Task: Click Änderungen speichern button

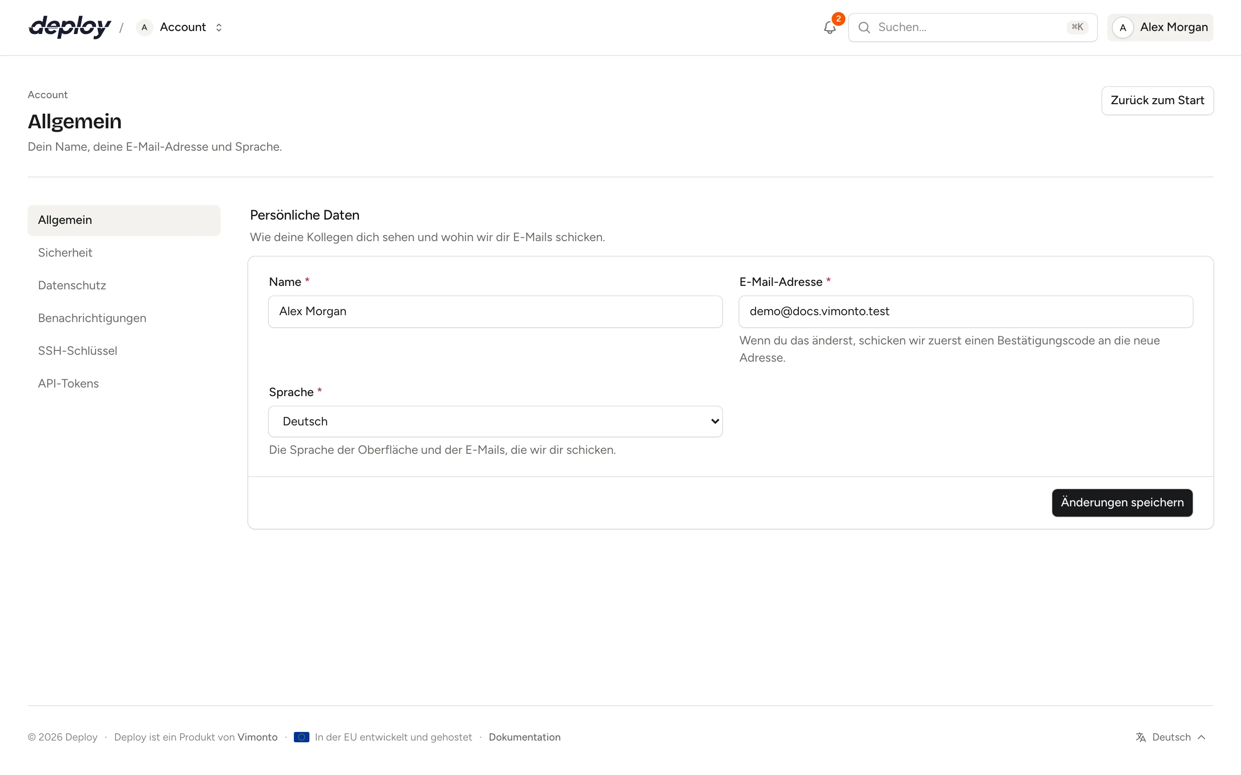Action: [x=1122, y=503]
